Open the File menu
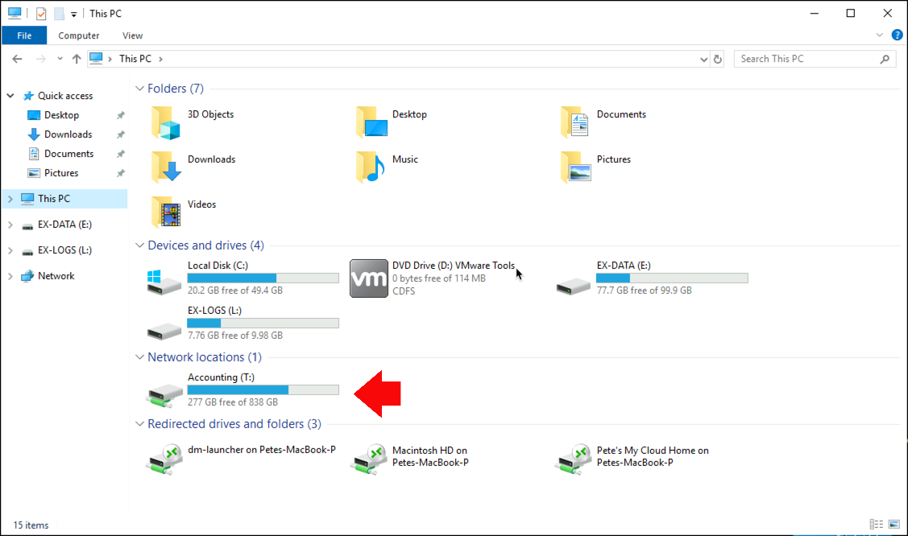908x536 pixels. [24, 35]
